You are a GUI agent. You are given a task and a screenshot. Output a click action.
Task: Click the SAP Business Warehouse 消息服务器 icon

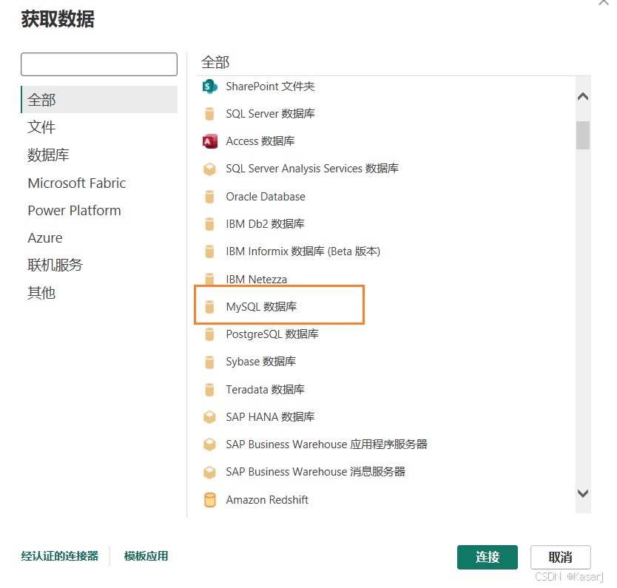pyautogui.click(x=209, y=472)
